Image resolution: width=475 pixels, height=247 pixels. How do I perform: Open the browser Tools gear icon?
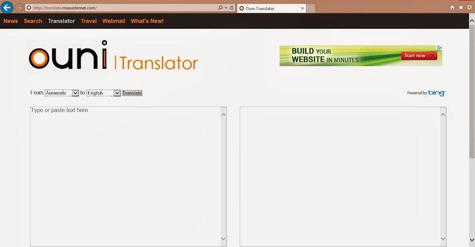tap(469, 8)
